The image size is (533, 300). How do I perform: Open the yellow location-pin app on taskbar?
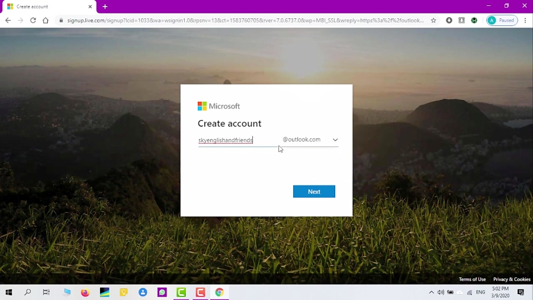click(124, 292)
